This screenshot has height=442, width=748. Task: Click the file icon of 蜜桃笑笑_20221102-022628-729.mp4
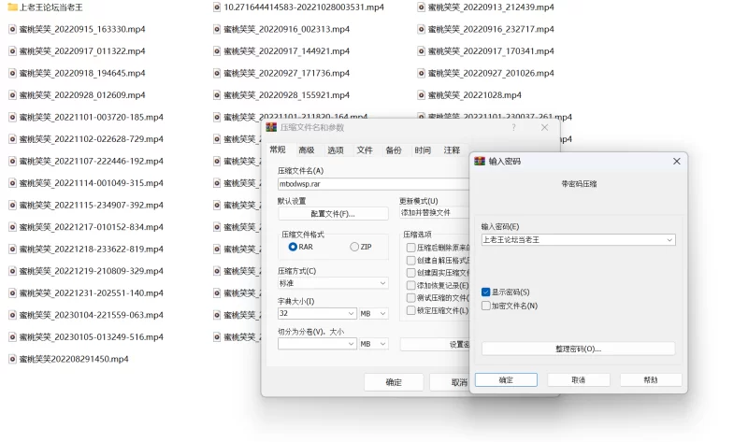coord(12,138)
